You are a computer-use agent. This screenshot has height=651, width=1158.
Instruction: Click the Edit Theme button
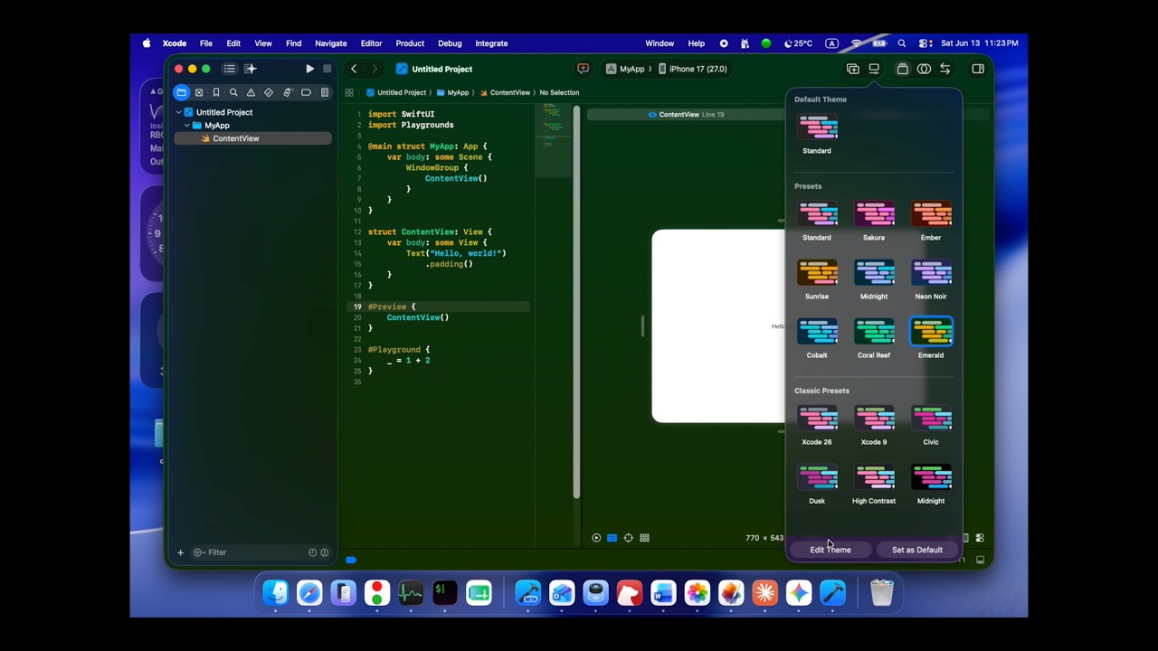coord(831,550)
